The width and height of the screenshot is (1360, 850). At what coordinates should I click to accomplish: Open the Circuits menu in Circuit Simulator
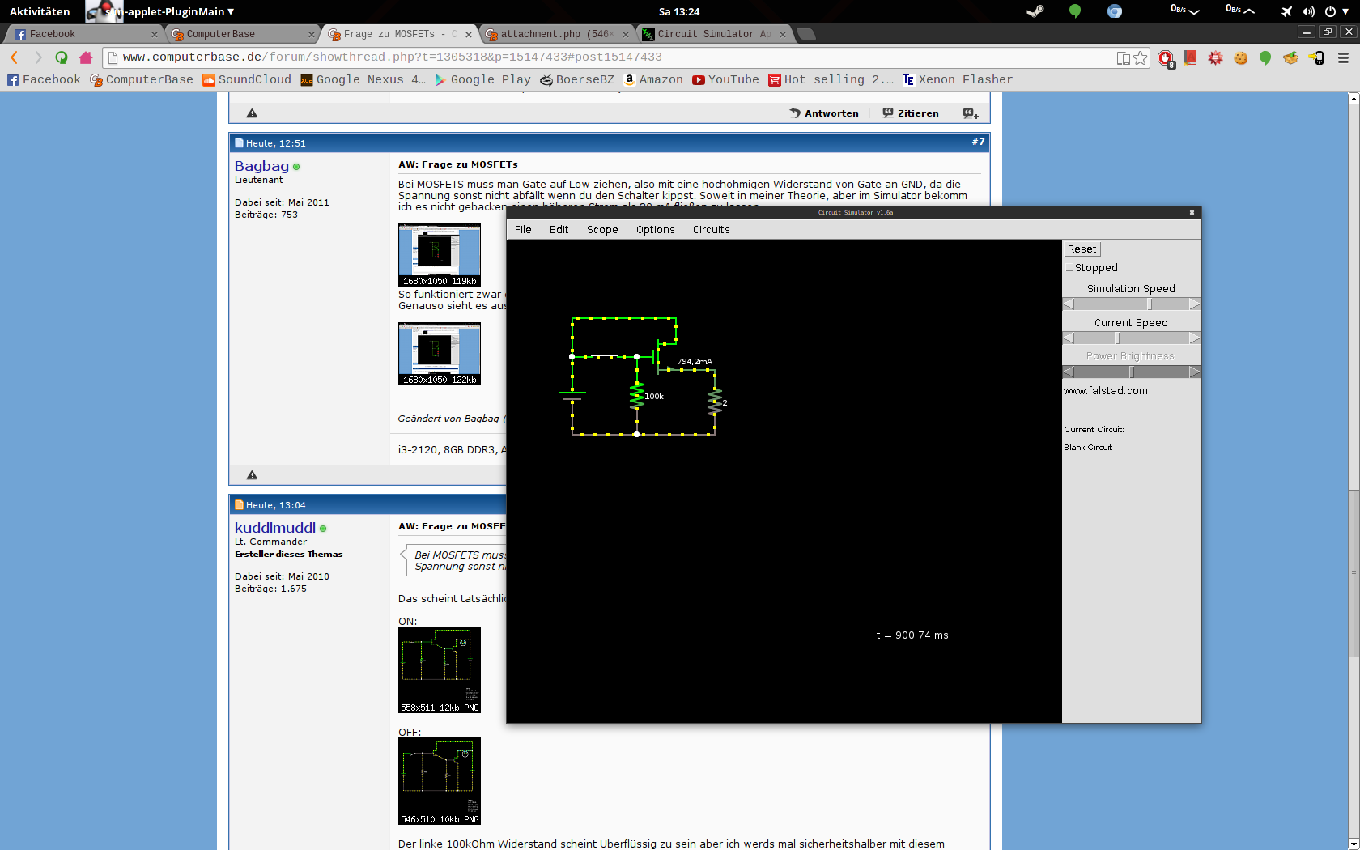coord(711,230)
